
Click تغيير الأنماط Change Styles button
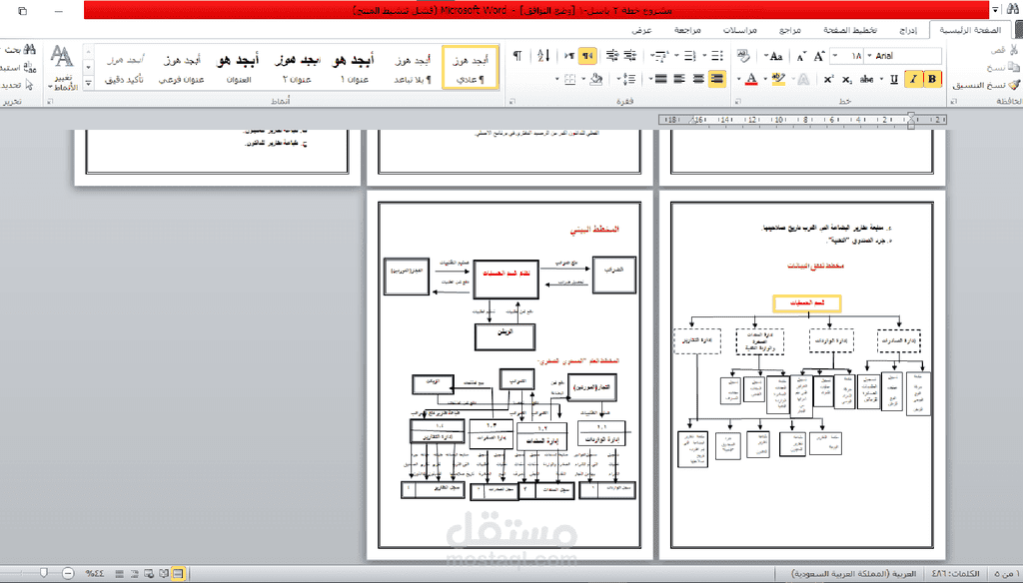(x=63, y=67)
